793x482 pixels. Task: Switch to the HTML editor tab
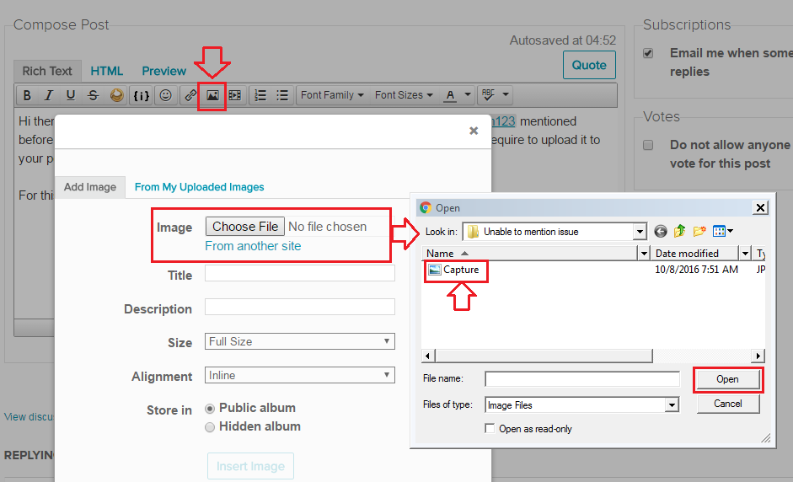(x=107, y=71)
